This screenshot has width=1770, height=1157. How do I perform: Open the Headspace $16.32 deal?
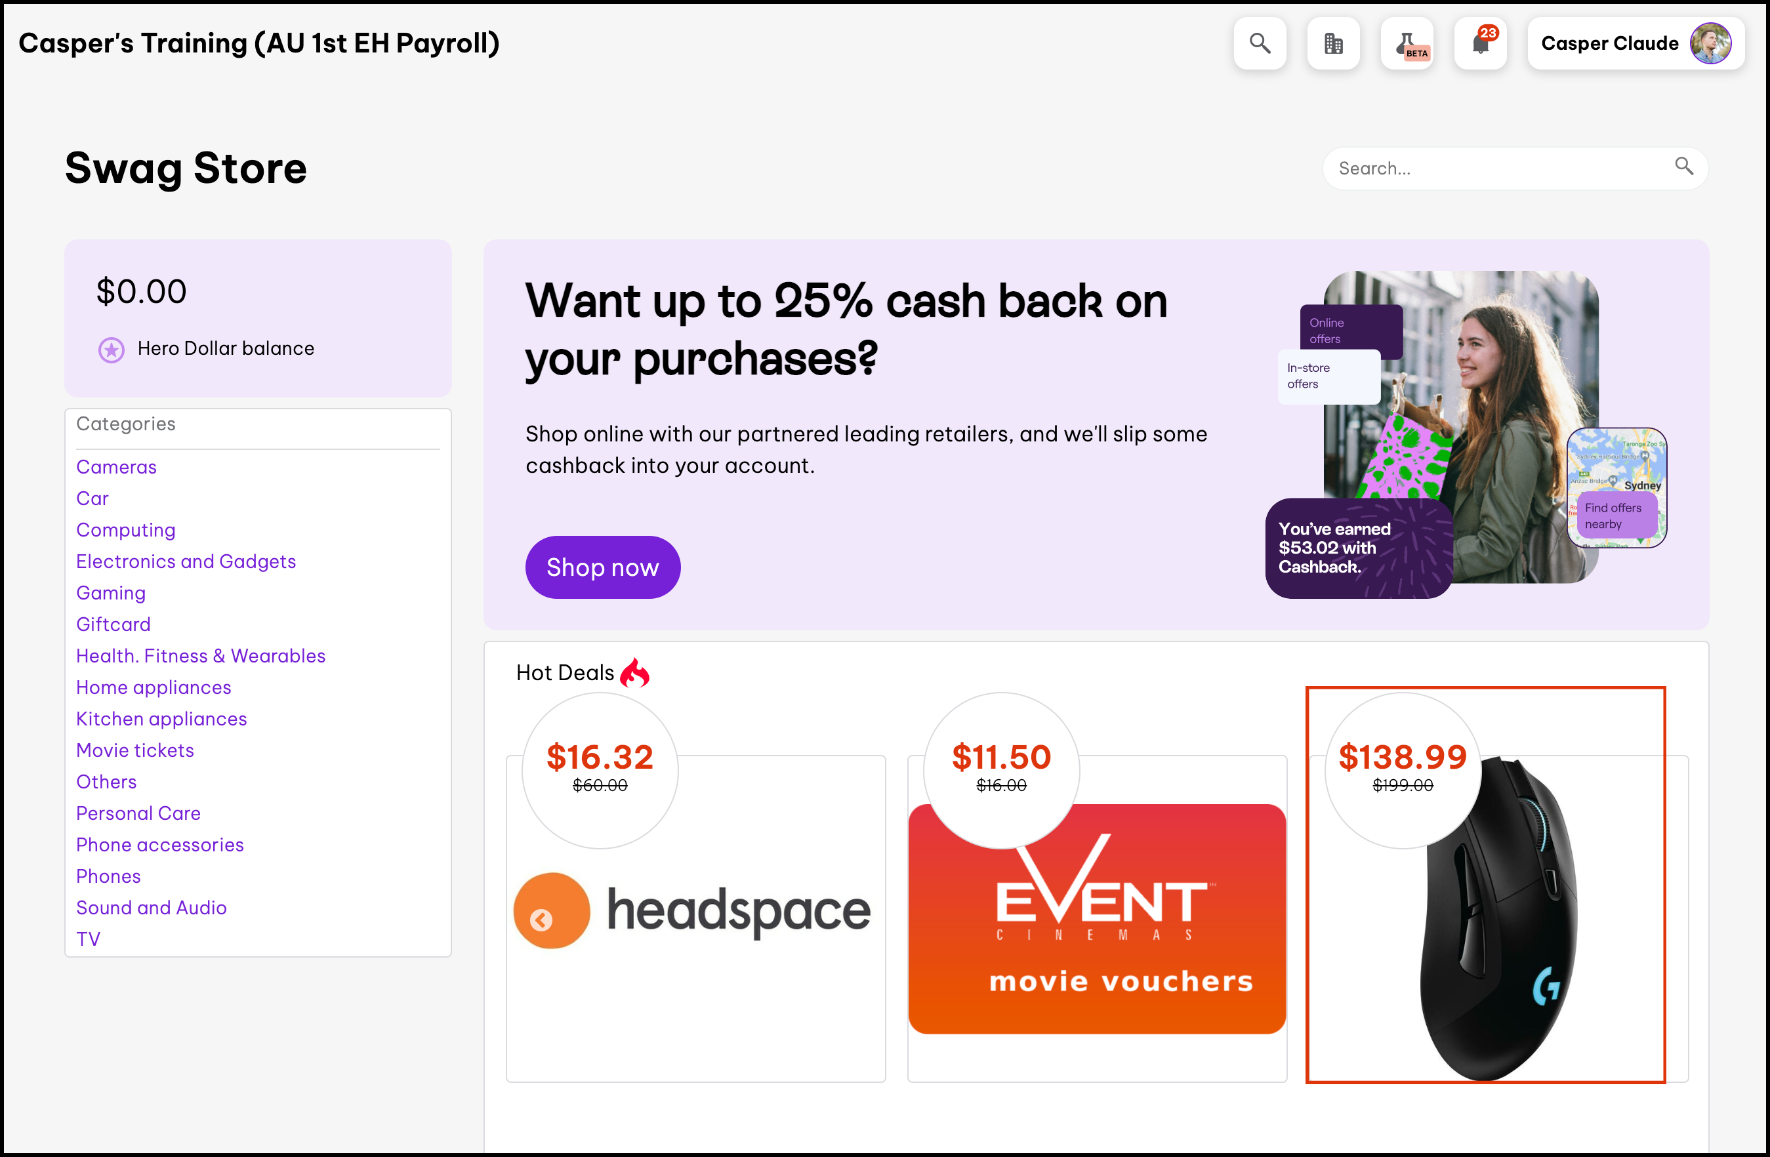coord(695,918)
